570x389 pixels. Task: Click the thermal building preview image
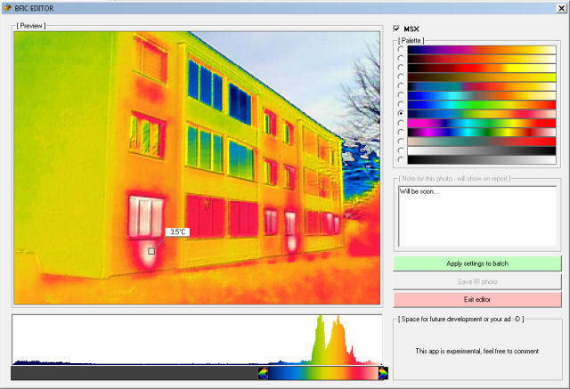(x=197, y=168)
